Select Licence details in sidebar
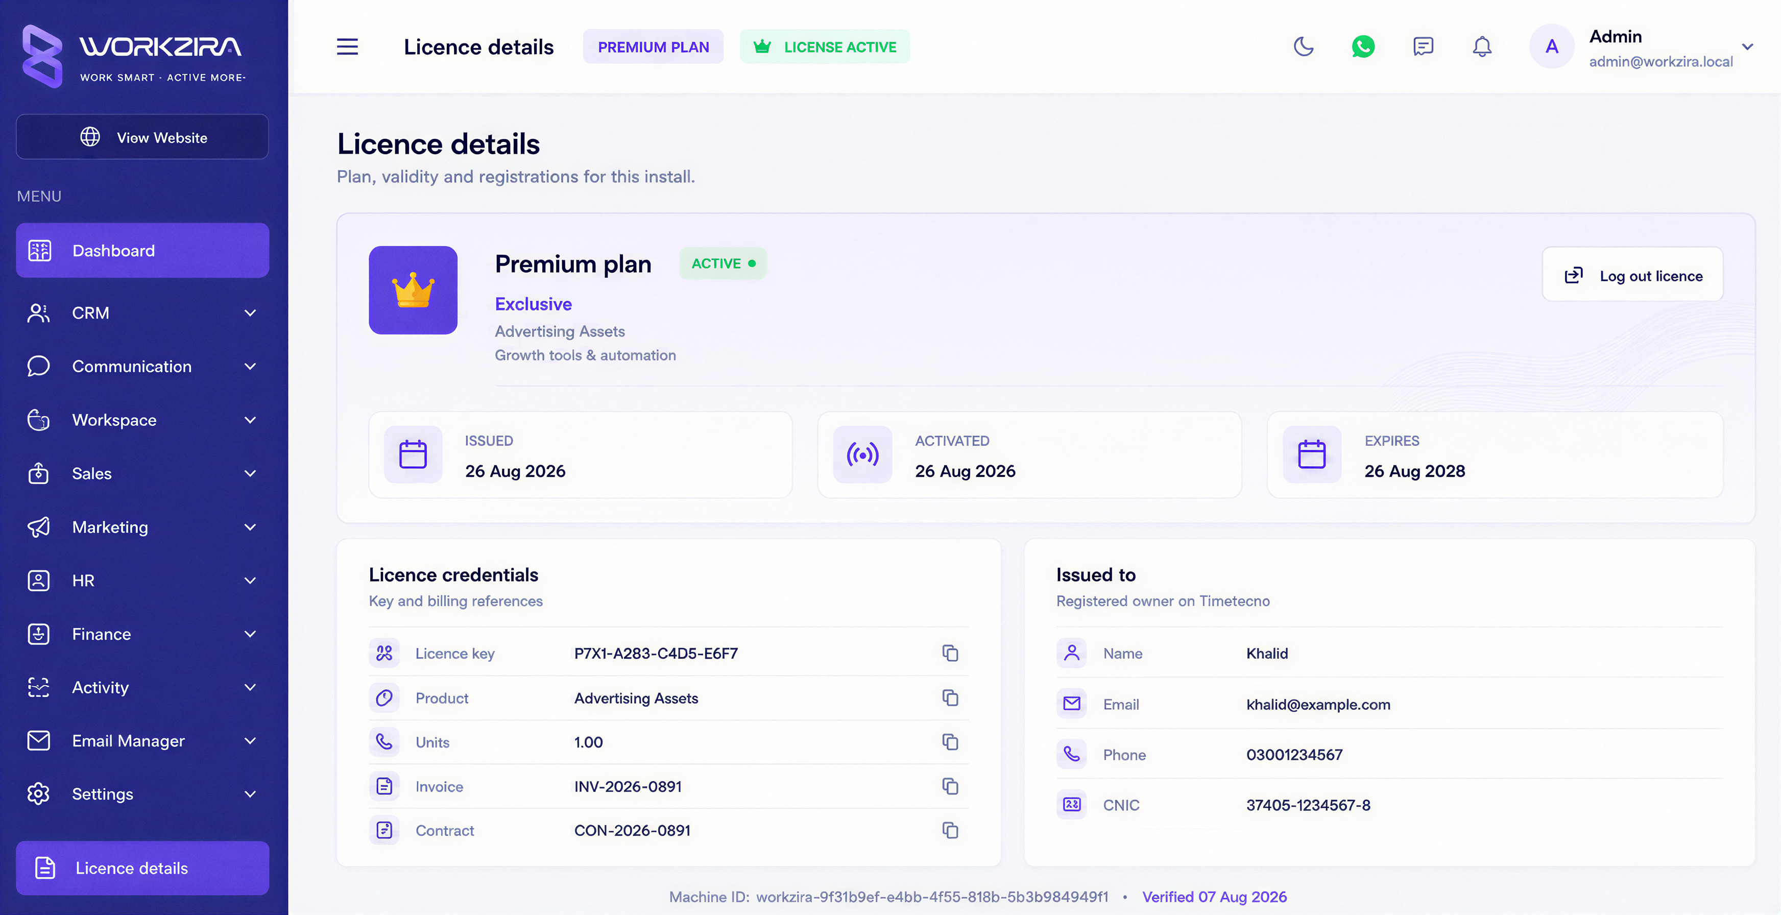 [142, 868]
